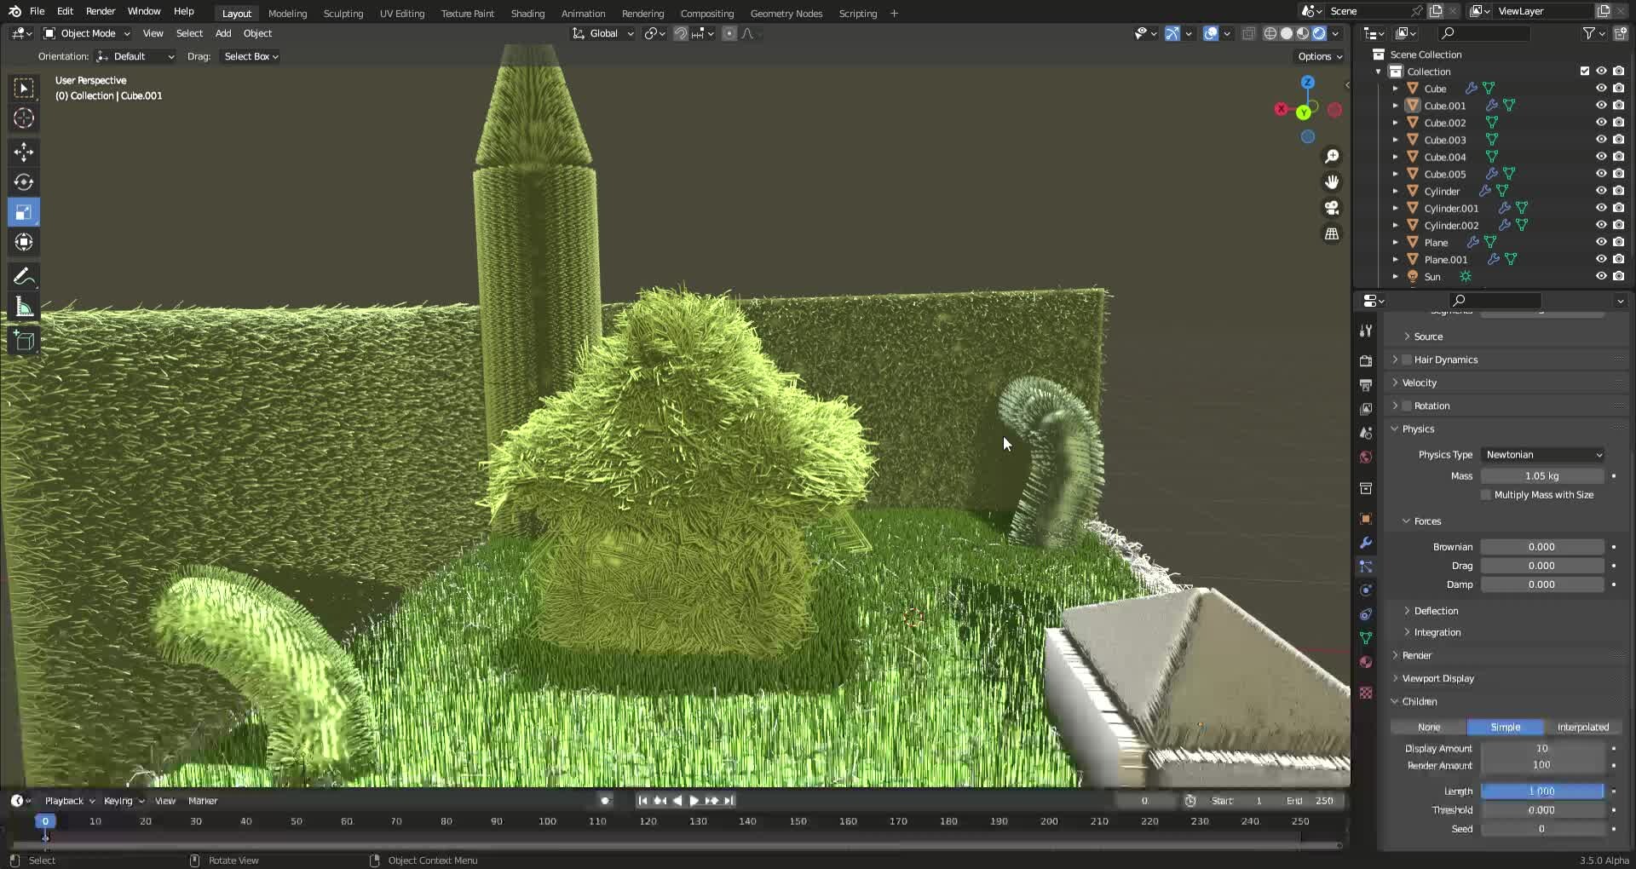This screenshot has height=869, width=1636.
Task: Expand the Deflection panel
Action: point(1437,611)
